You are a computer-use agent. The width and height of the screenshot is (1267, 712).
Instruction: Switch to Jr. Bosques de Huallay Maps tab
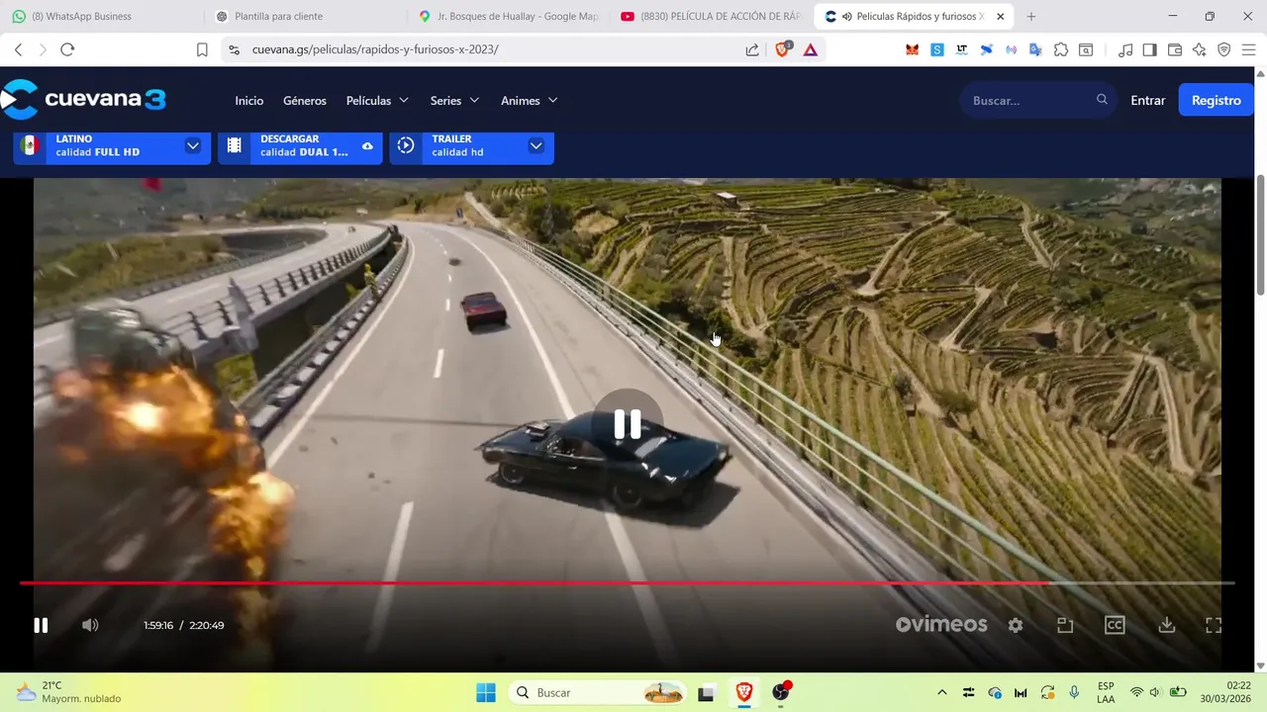point(508,17)
